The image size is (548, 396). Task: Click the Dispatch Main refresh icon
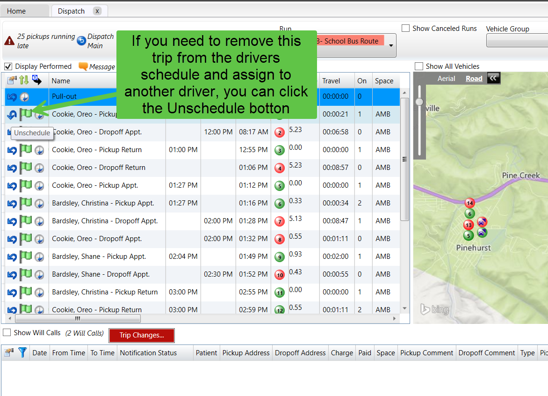click(x=81, y=41)
